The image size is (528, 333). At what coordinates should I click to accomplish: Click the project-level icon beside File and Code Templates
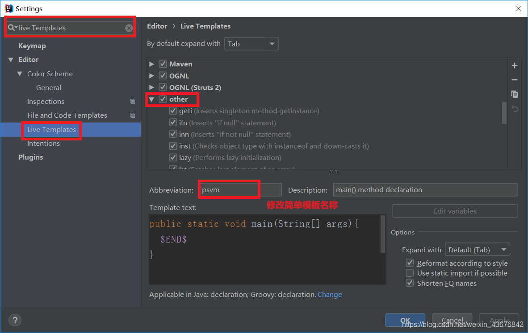[132, 115]
